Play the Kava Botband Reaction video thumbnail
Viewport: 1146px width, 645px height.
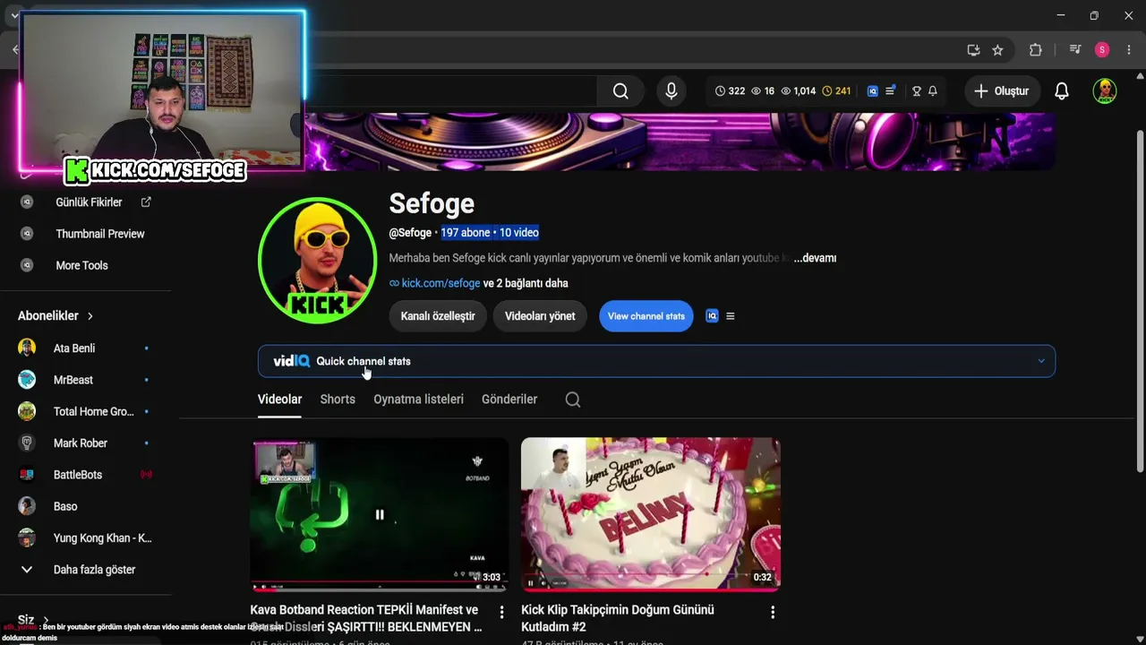[380, 514]
